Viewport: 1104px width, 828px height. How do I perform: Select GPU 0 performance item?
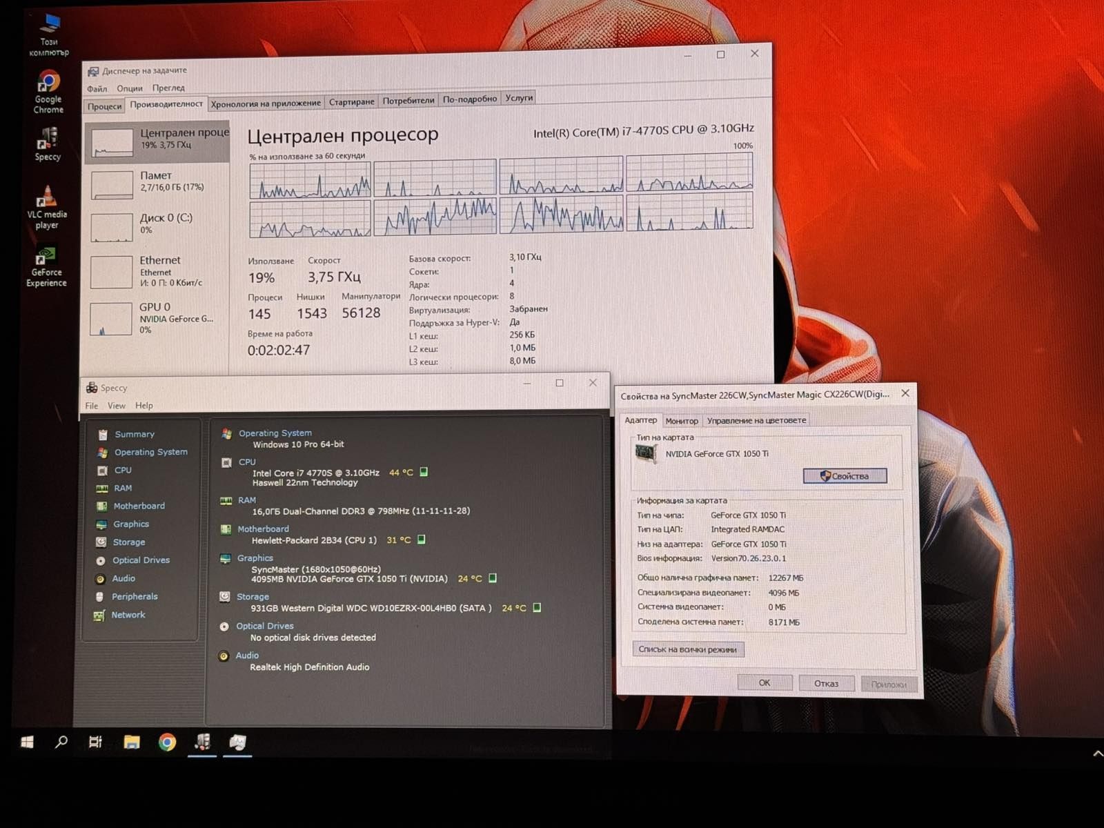(x=157, y=317)
